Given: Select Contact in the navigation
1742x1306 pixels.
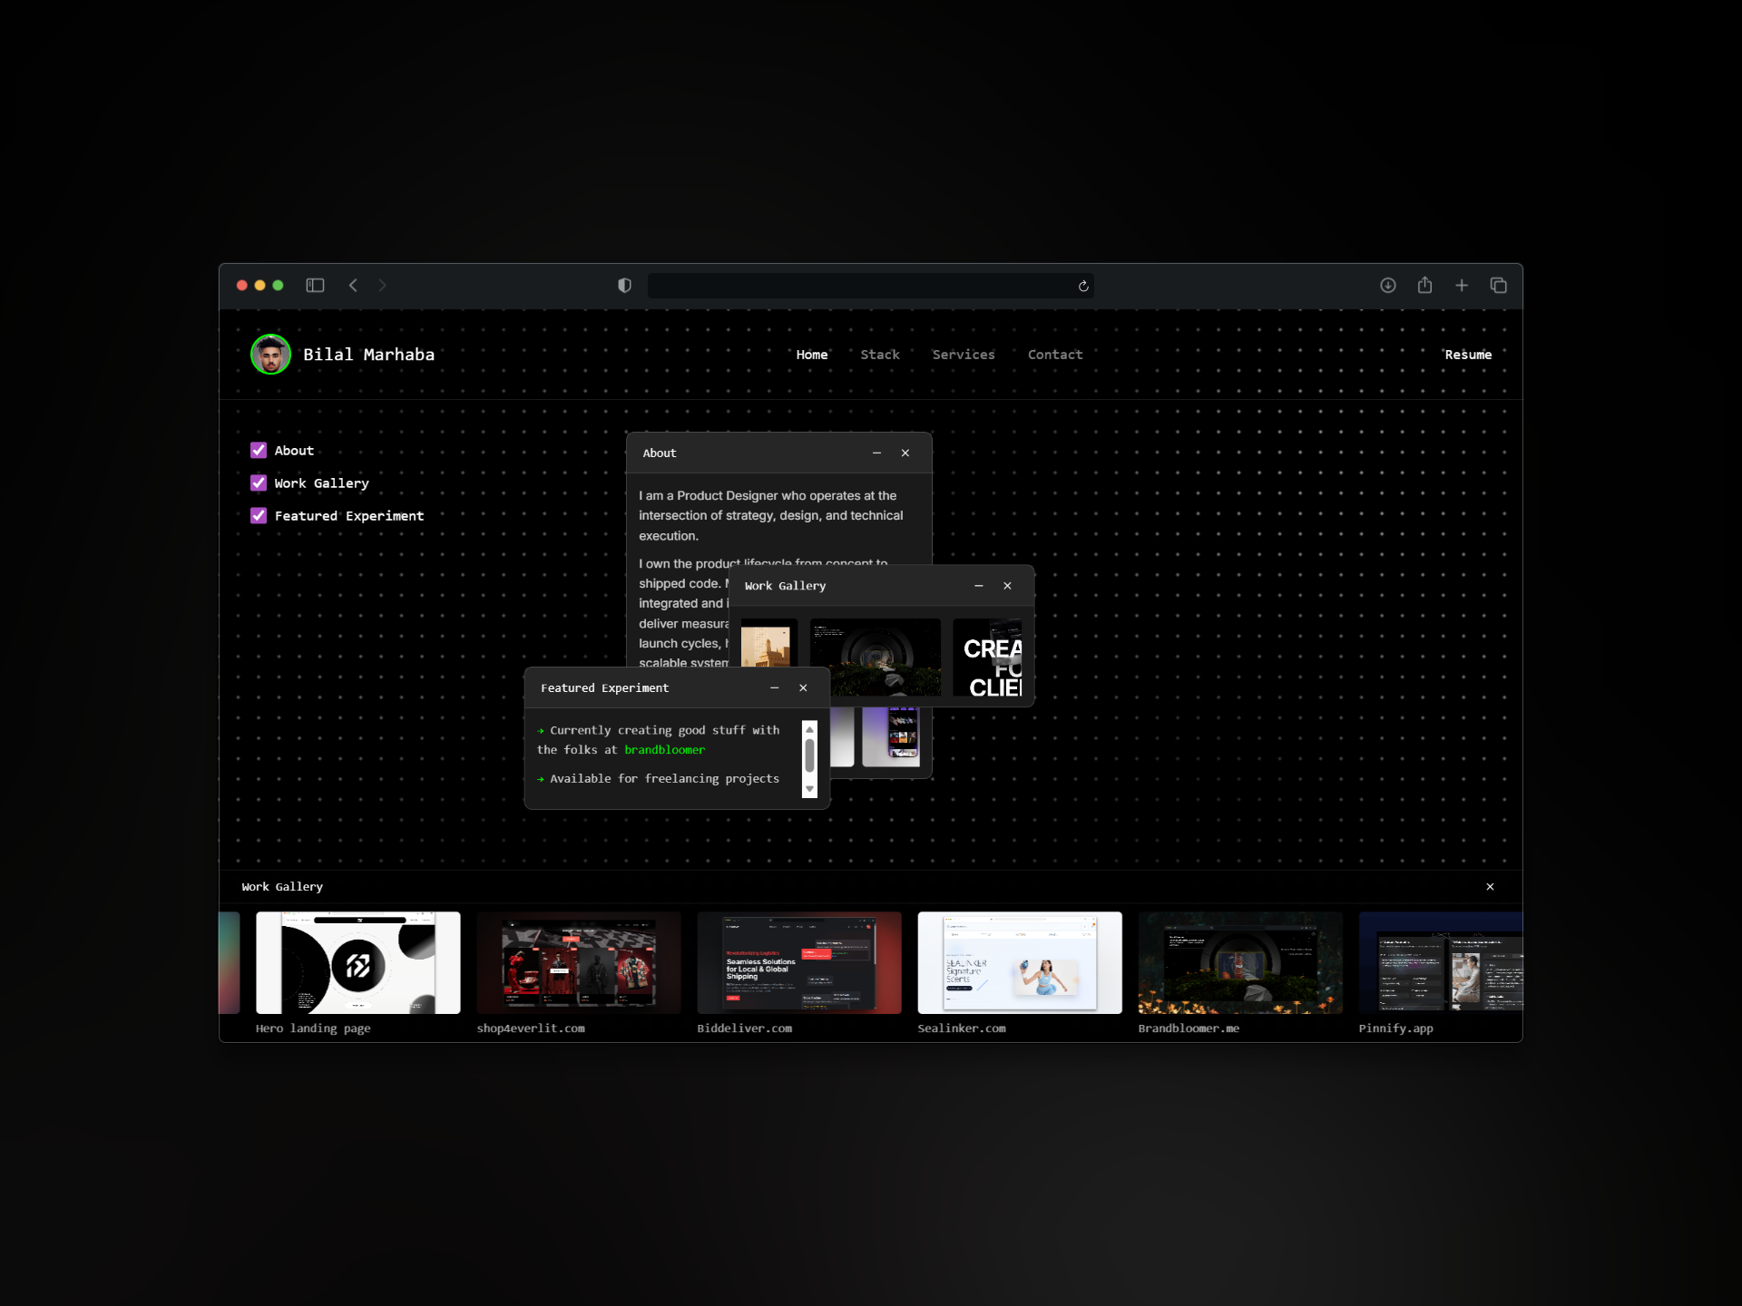Looking at the screenshot, I should click(x=1054, y=355).
